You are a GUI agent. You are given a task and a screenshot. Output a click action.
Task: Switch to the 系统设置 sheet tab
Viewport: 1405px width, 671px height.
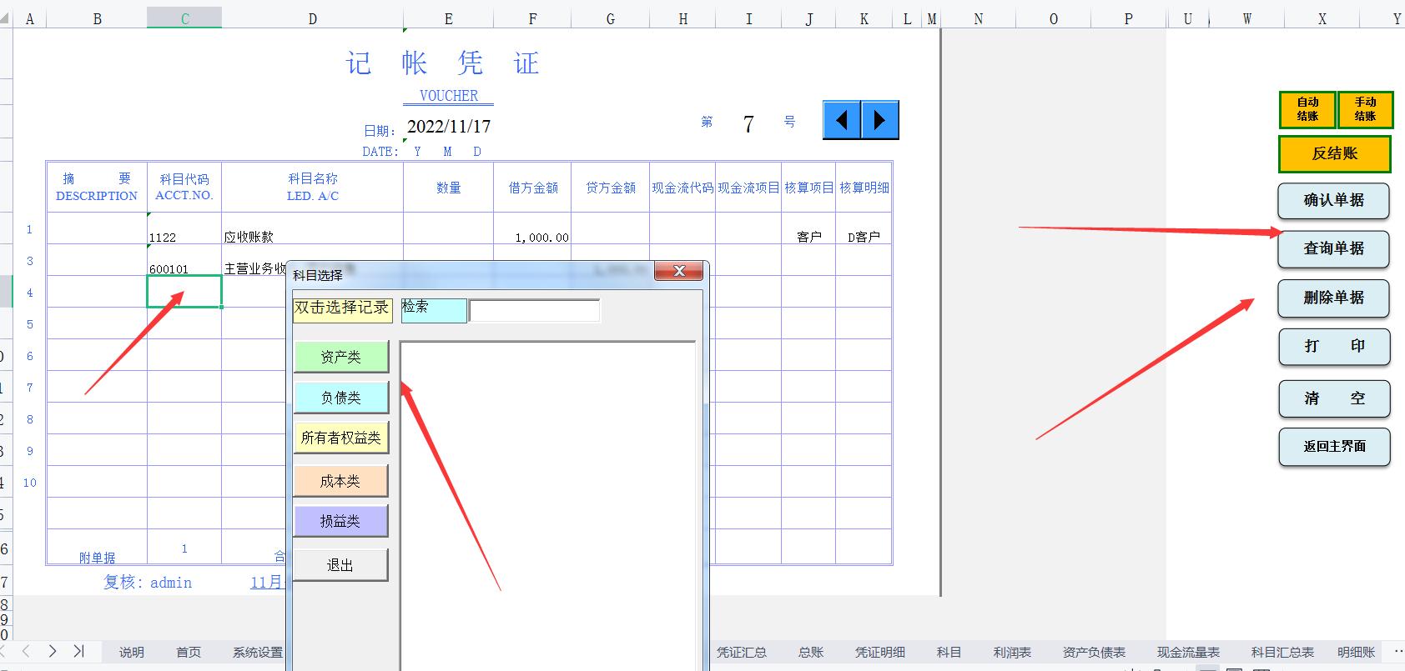tap(258, 652)
